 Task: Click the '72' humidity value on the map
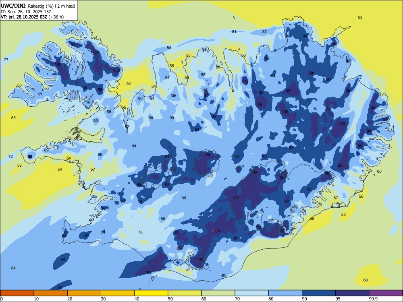coord(10,156)
